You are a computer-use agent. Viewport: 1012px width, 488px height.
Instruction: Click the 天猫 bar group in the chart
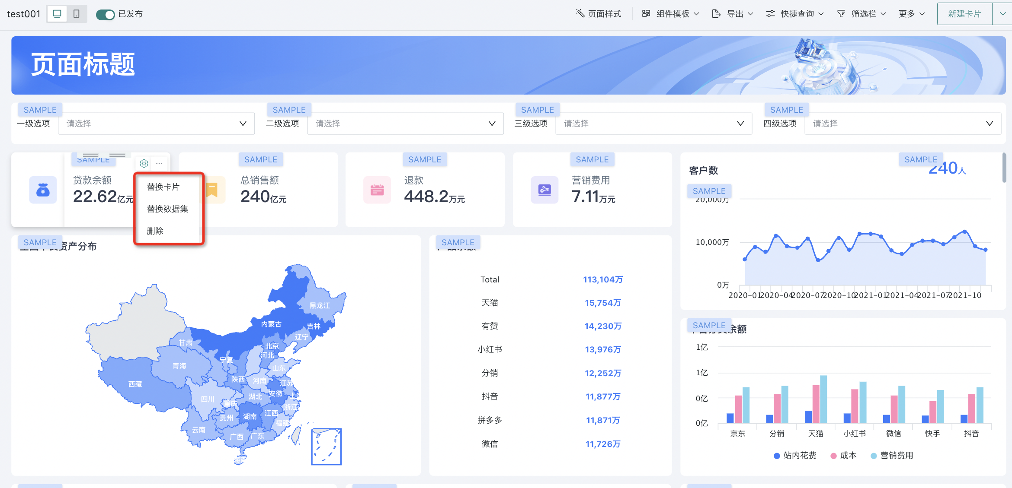pyautogui.click(x=816, y=399)
